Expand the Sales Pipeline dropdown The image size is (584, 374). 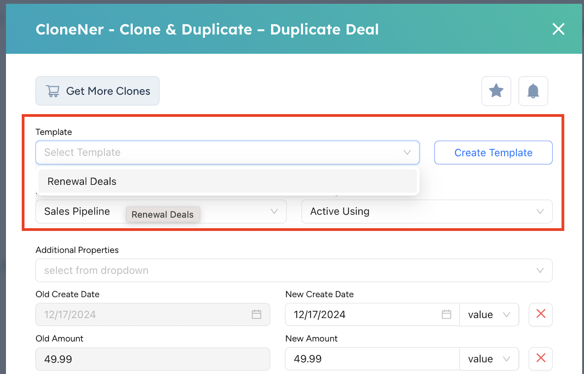pyautogui.click(x=274, y=211)
